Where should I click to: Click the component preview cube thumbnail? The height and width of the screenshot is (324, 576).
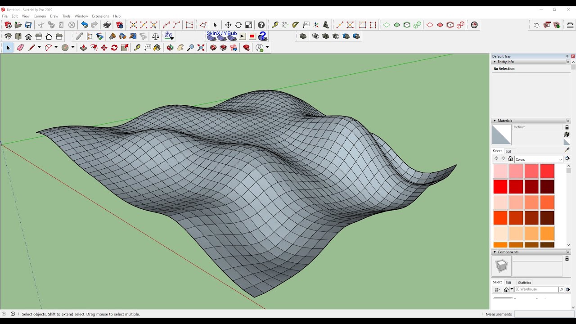click(501, 266)
